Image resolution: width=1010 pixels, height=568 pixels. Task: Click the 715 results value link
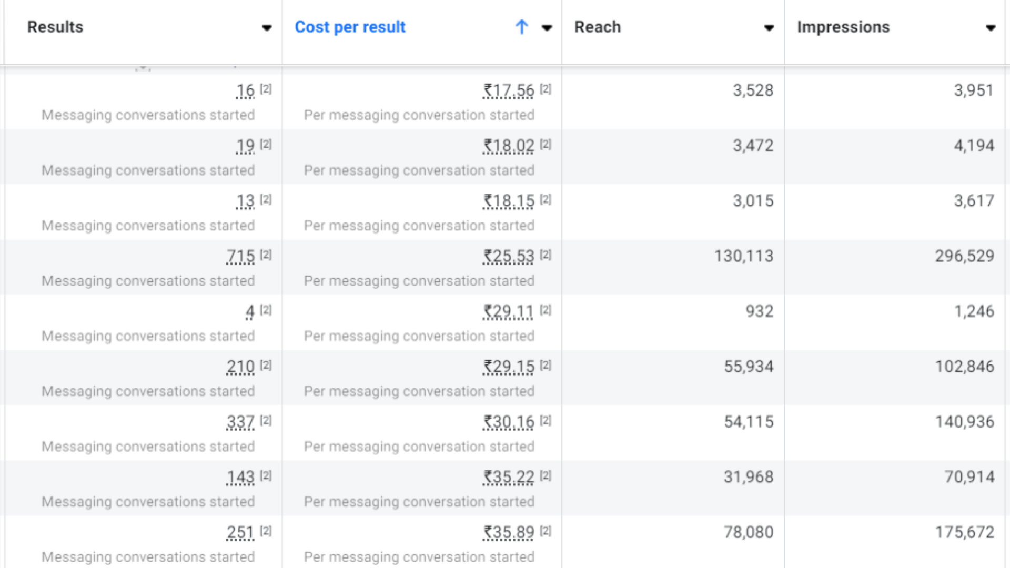pyautogui.click(x=240, y=256)
